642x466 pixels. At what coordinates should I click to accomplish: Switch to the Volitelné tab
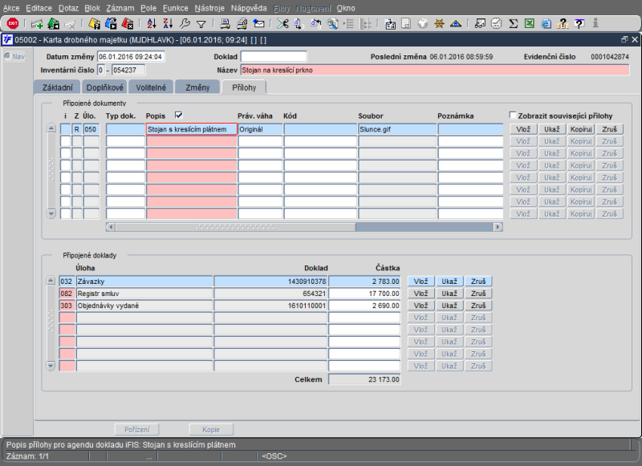[151, 87]
